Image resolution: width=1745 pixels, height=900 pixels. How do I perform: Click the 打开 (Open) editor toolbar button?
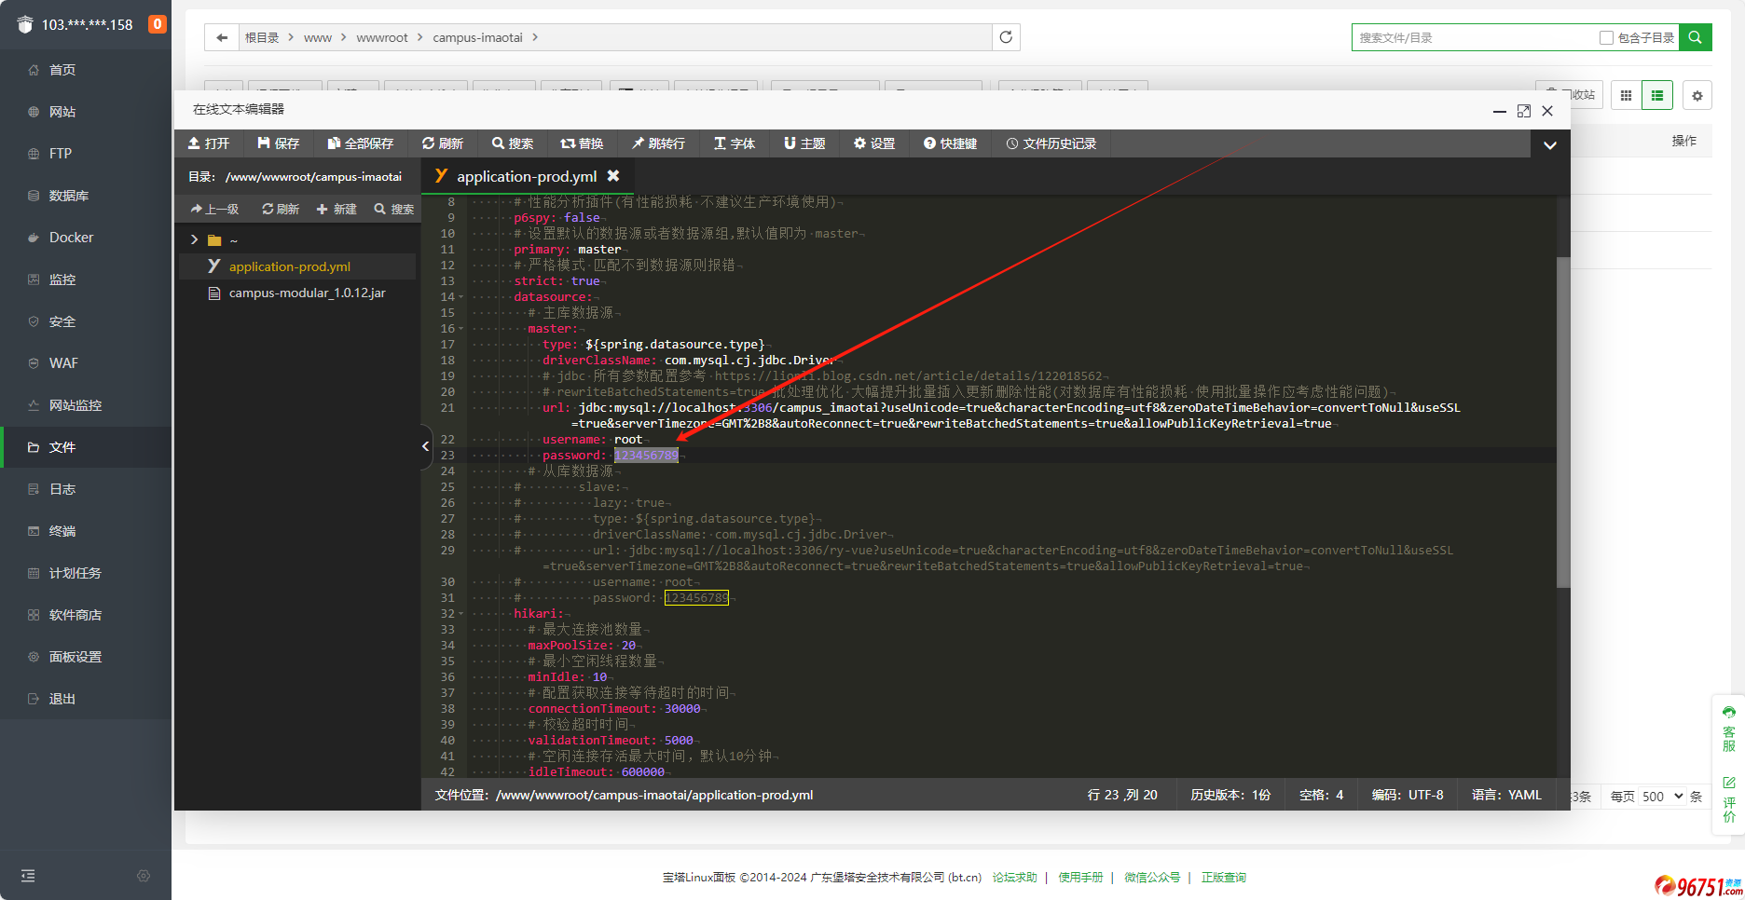point(209,143)
